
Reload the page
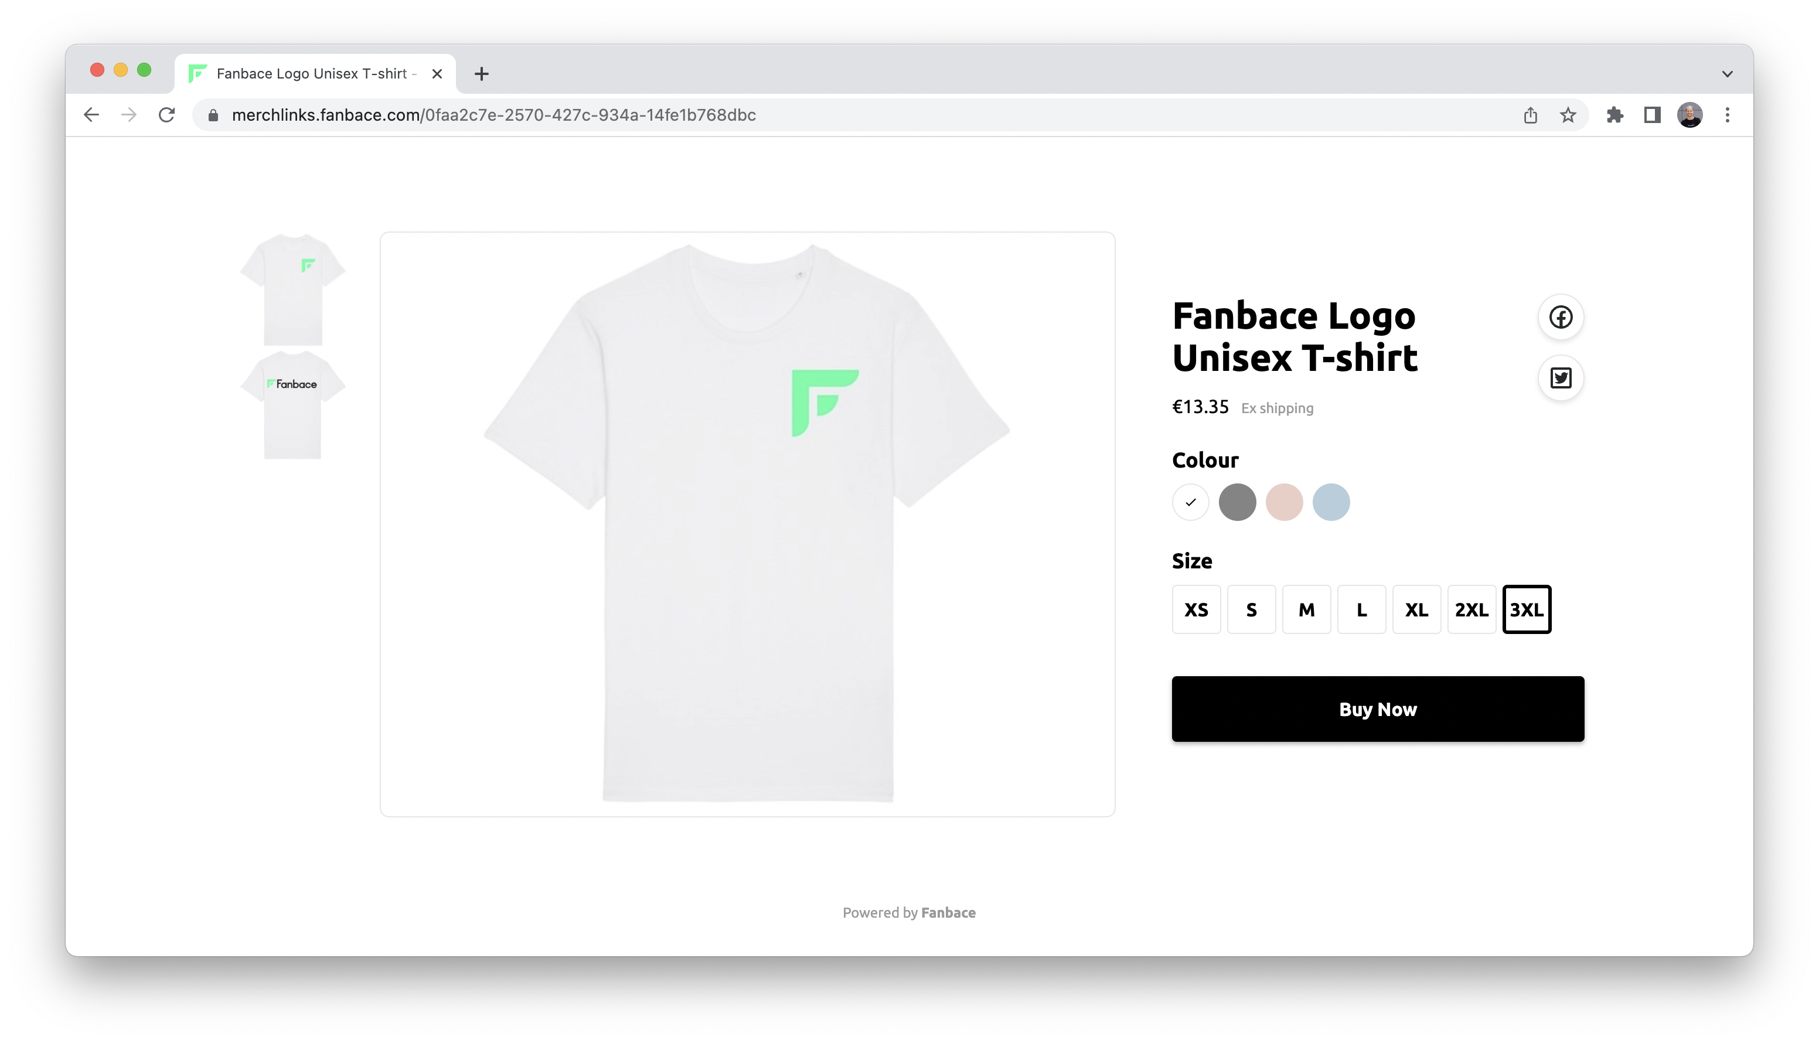(x=167, y=115)
